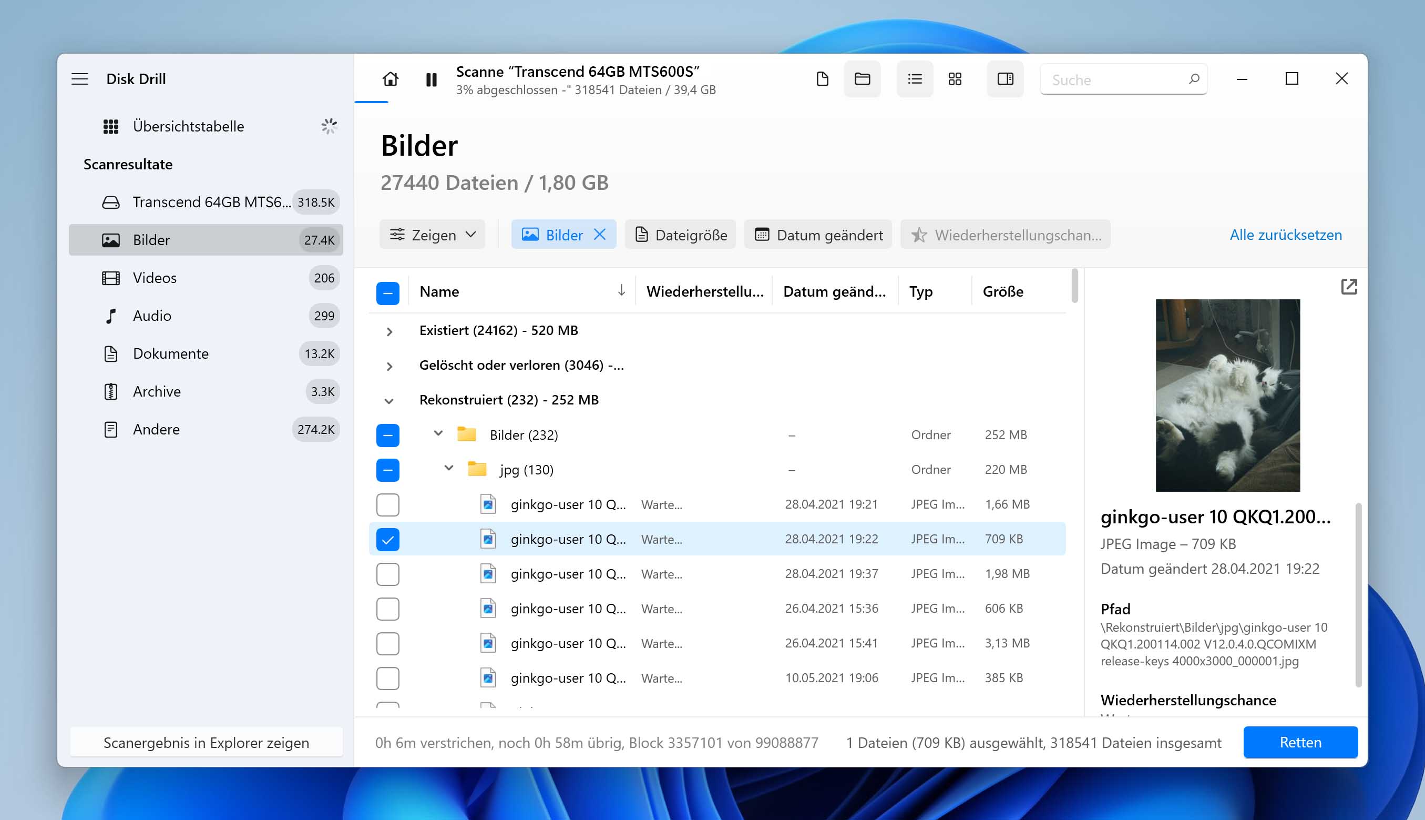The image size is (1425, 820).
Task: Sort by Wiederherstellu... column header
Action: pyautogui.click(x=704, y=291)
